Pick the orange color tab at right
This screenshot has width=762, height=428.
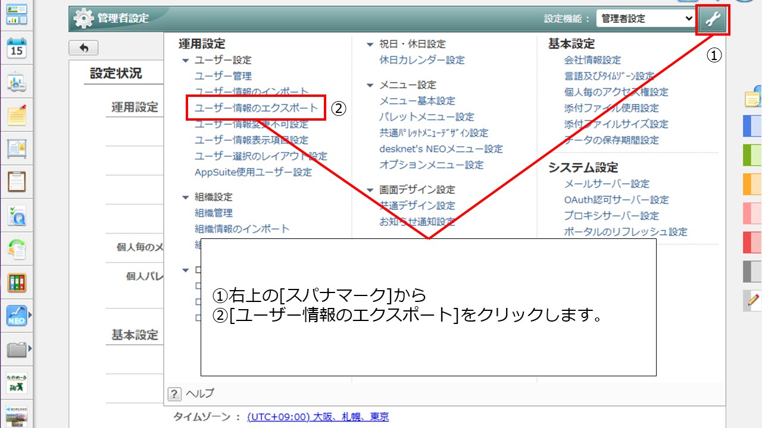(x=753, y=184)
